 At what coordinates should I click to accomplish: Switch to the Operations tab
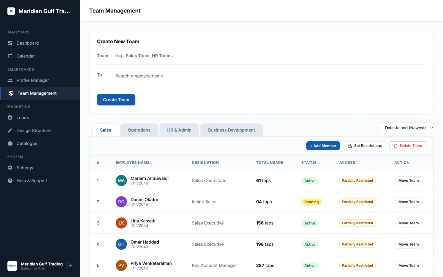(x=139, y=130)
